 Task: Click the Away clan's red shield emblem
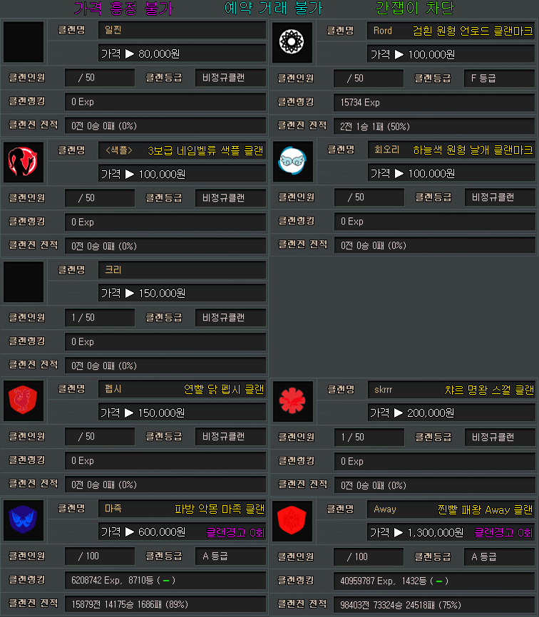click(293, 520)
